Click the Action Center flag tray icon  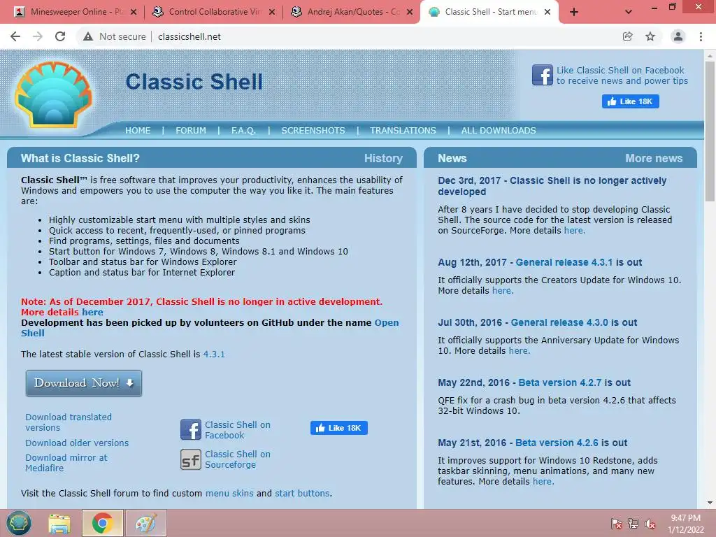point(616,524)
